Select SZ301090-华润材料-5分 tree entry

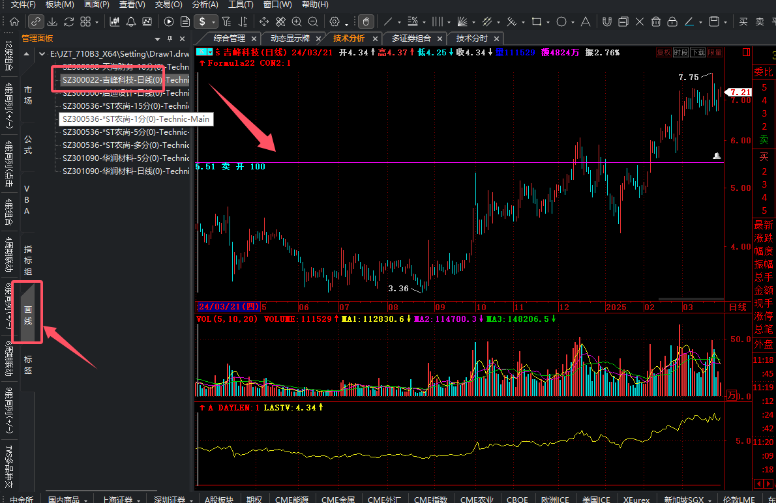(x=126, y=158)
